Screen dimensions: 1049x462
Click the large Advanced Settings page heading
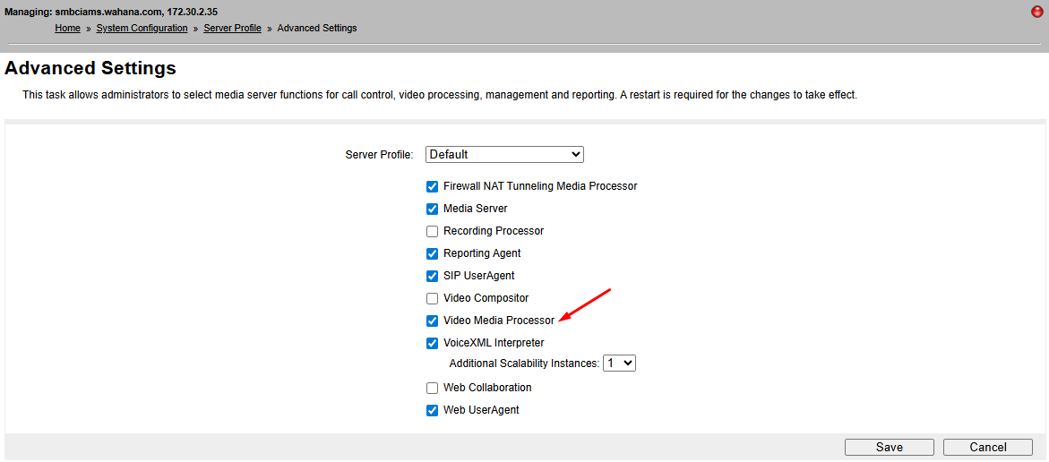click(x=90, y=68)
